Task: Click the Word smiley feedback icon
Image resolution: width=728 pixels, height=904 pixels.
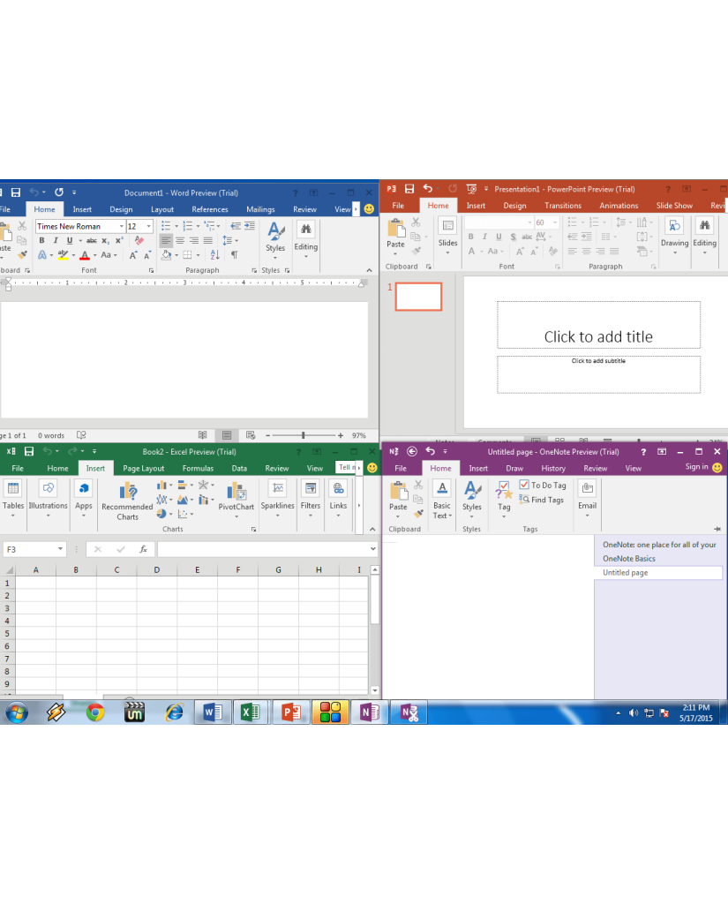Action: [370, 208]
